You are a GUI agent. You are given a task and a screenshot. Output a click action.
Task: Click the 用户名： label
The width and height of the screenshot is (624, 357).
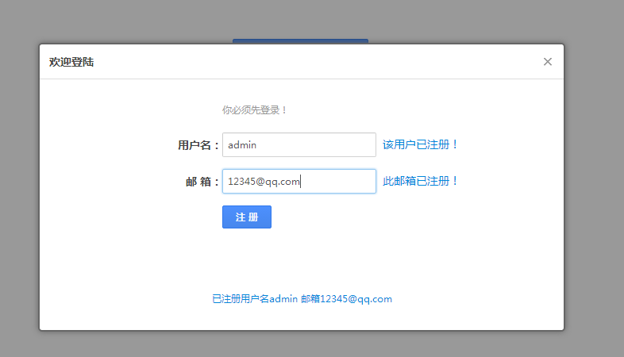[x=198, y=145]
